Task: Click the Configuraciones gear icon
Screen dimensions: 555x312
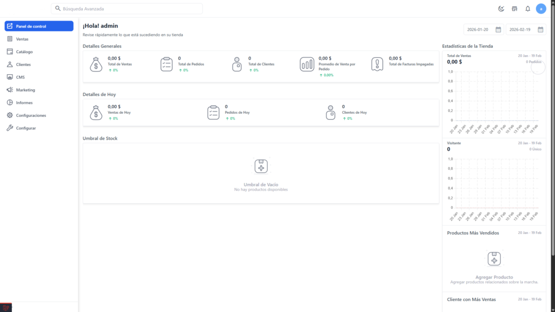Action: point(10,115)
